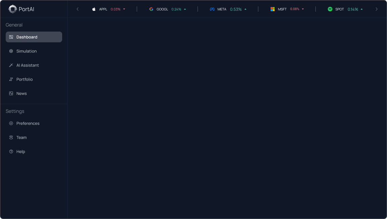
Task: Click the Help question mark icon
Action: pos(11,151)
